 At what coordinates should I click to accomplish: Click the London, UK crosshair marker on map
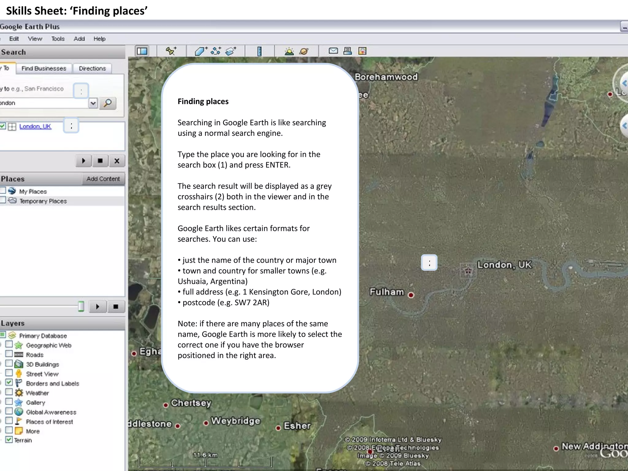click(468, 271)
